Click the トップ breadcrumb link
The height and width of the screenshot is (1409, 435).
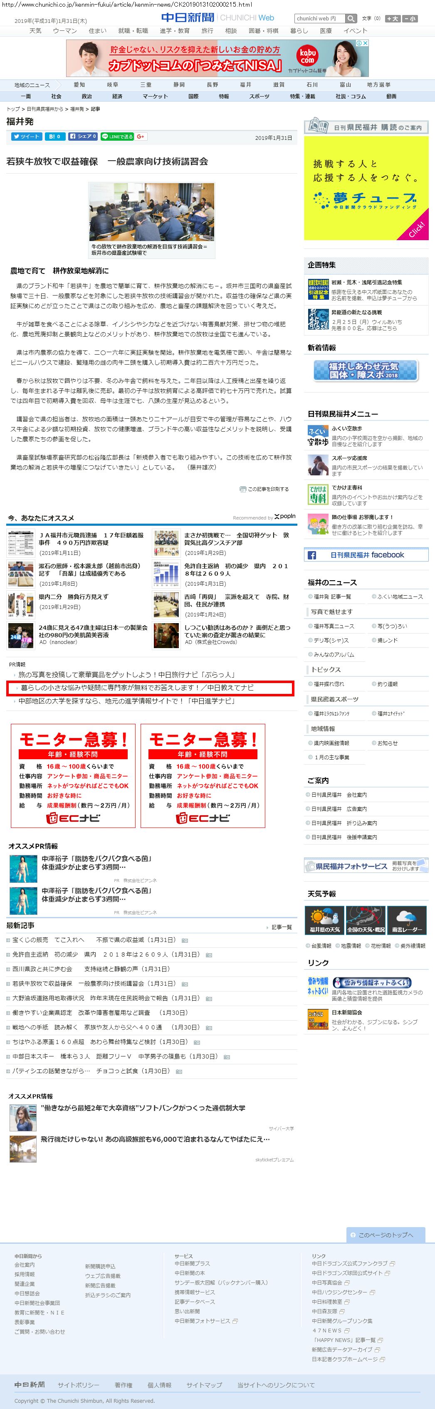click(13, 109)
